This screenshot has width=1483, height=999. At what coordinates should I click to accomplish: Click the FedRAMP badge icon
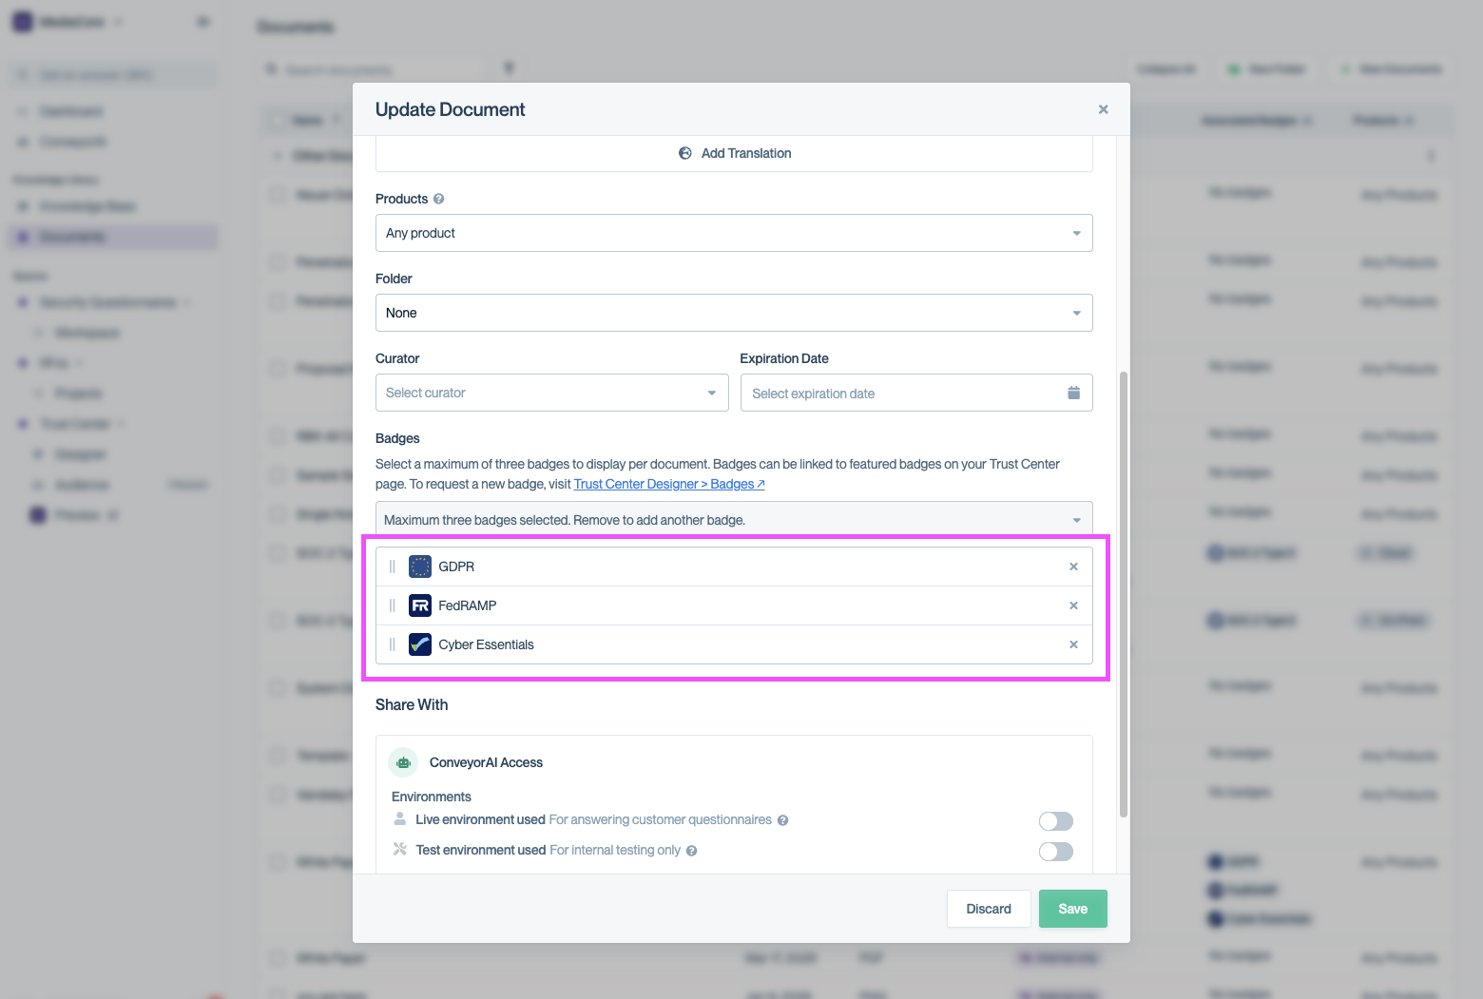tap(420, 605)
